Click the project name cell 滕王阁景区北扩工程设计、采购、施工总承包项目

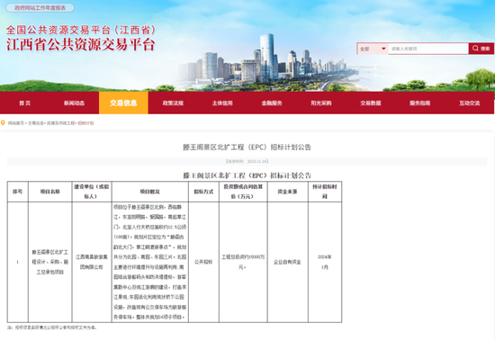click(x=50, y=262)
